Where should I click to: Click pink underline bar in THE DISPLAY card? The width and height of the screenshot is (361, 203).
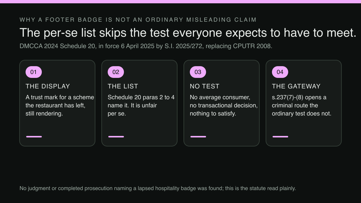34,137
